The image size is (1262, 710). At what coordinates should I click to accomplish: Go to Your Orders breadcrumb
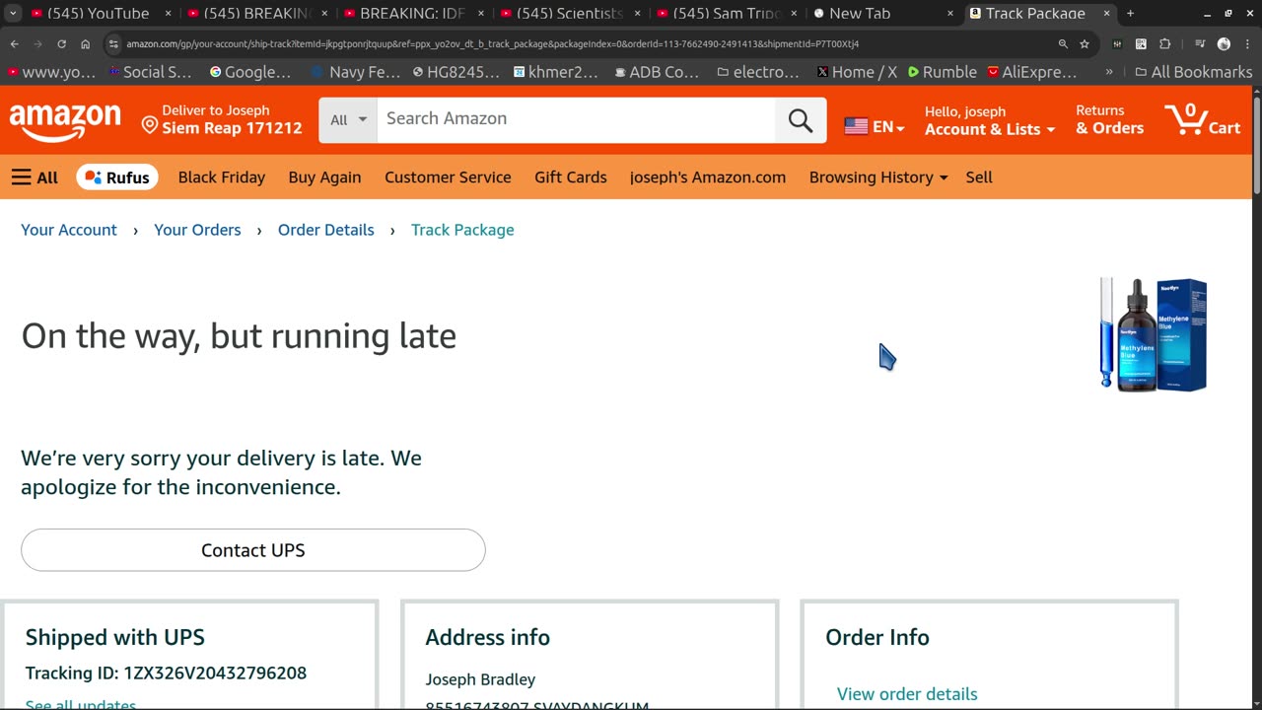pos(197,230)
